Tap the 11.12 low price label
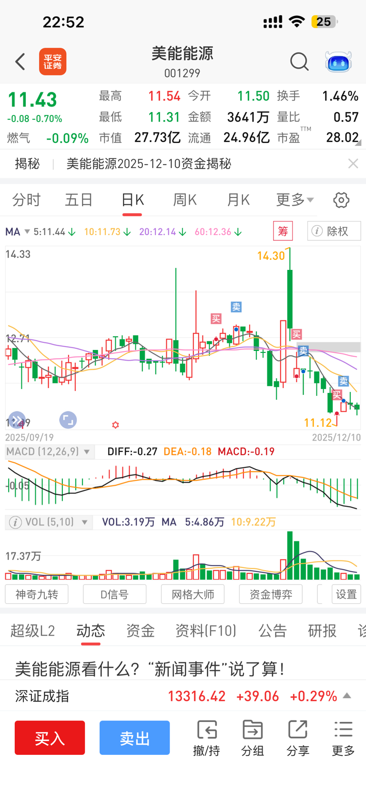The image size is (366, 793). [317, 422]
